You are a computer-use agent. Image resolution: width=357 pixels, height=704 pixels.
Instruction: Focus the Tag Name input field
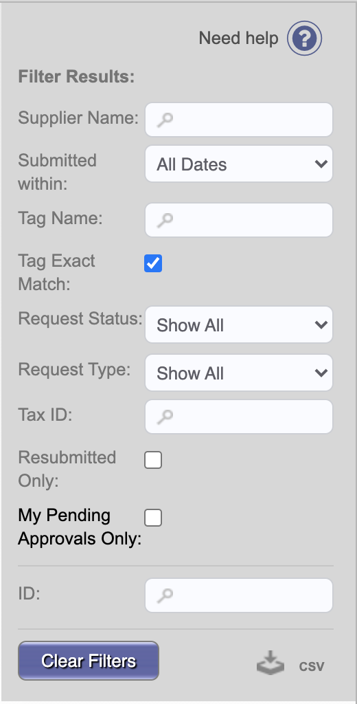pyautogui.click(x=239, y=220)
